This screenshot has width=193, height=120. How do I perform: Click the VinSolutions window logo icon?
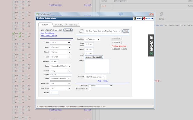pyautogui.click(x=37, y=14)
